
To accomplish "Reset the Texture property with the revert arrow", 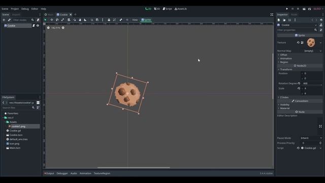I will pos(298,43).
